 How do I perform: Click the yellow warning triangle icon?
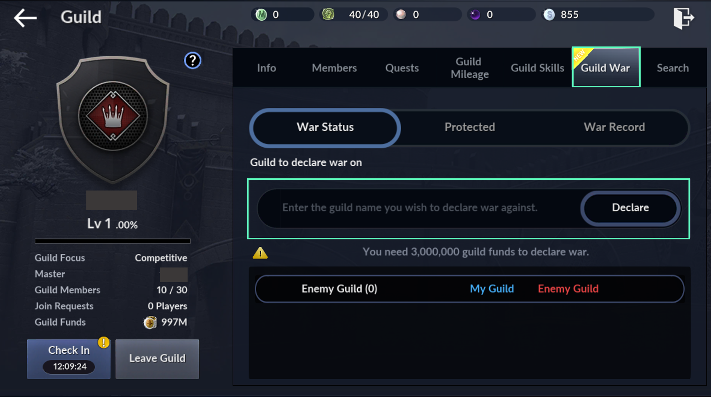point(260,253)
